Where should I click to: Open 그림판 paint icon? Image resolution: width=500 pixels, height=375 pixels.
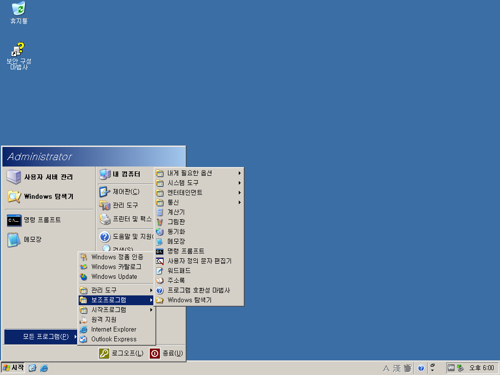[x=160, y=222]
